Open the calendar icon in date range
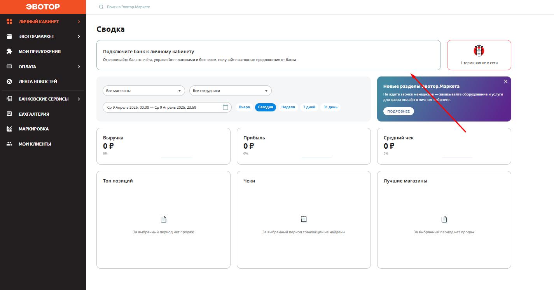The width and height of the screenshot is (554, 290). click(x=225, y=107)
